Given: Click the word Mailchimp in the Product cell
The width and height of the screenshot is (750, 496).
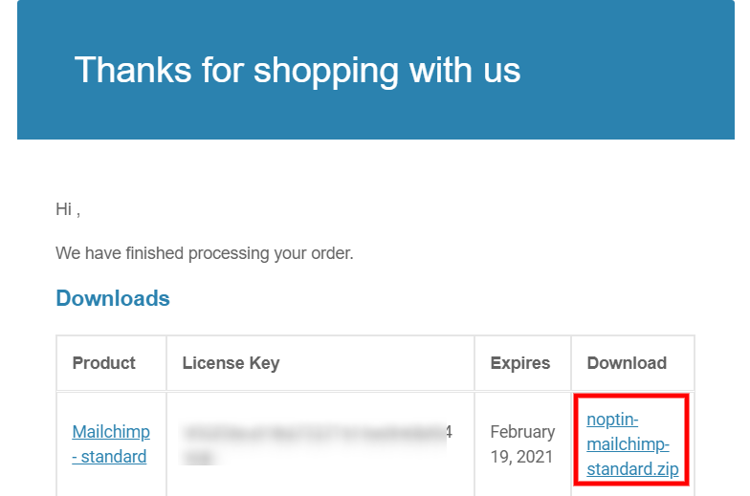Looking at the screenshot, I should pyautogui.click(x=110, y=432).
